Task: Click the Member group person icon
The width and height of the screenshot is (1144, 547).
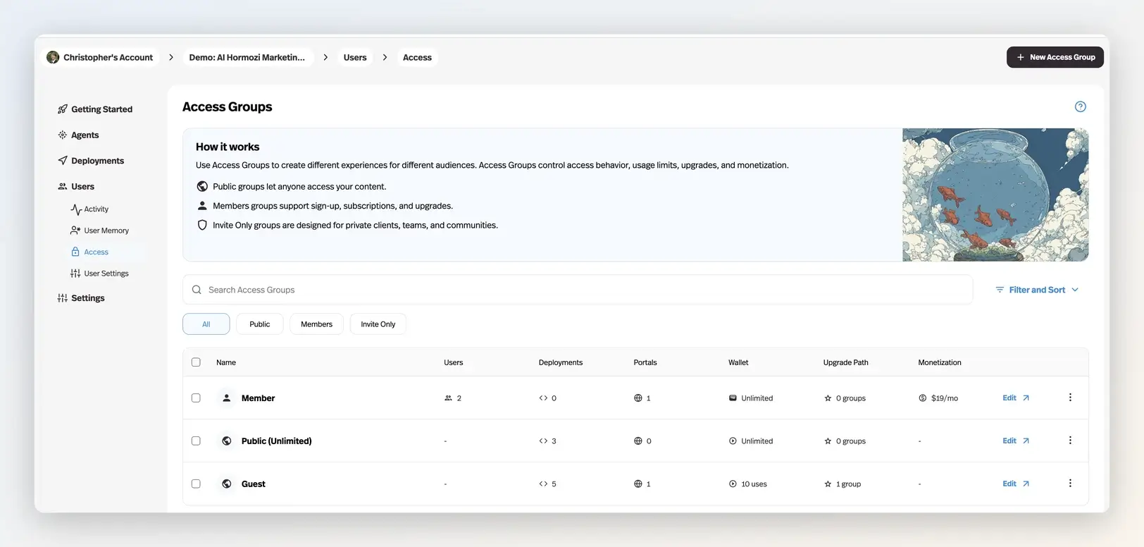Action: click(226, 398)
